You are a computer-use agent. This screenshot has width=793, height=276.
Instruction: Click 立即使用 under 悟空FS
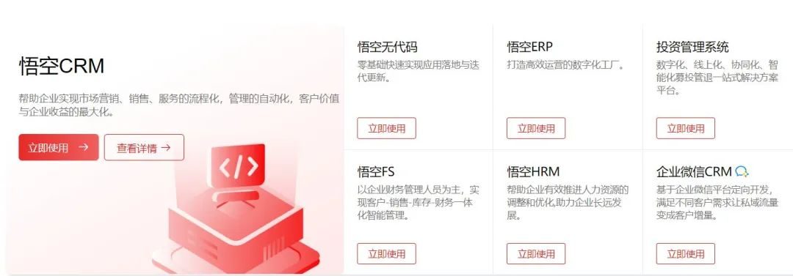(x=386, y=254)
